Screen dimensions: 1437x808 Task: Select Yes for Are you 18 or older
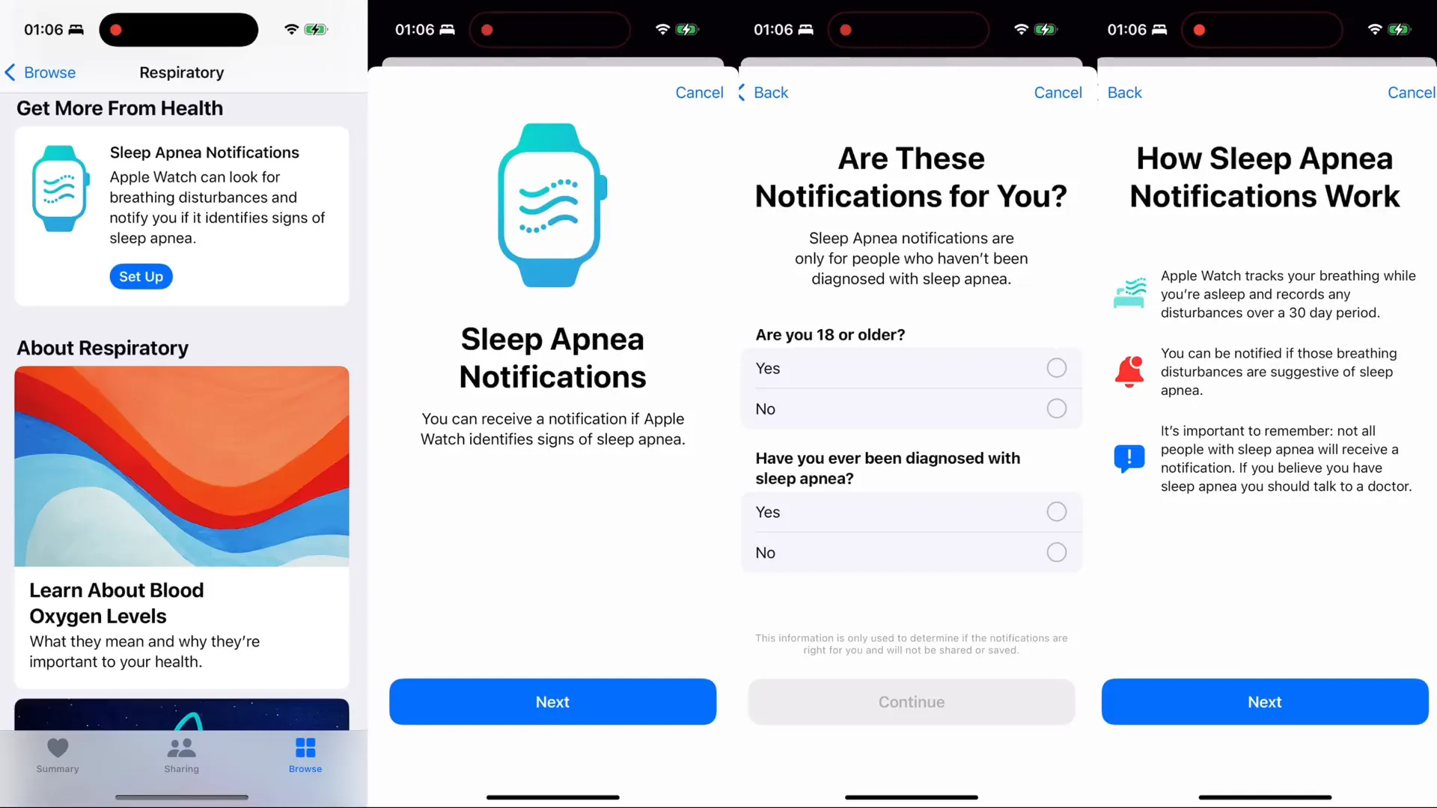click(x=1056, y=367)
